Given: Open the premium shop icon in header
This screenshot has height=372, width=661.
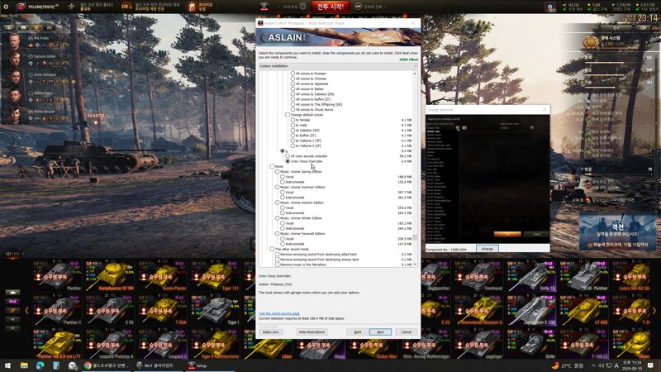Looking at the screenshot, I should (x=192, y=7).
